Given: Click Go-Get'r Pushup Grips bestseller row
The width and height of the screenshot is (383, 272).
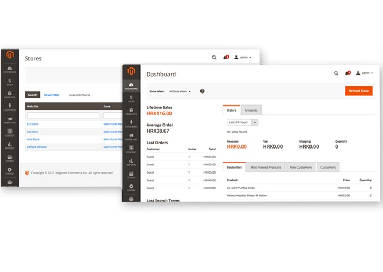Looking at the screenshot, I should [x=299, y=188].
